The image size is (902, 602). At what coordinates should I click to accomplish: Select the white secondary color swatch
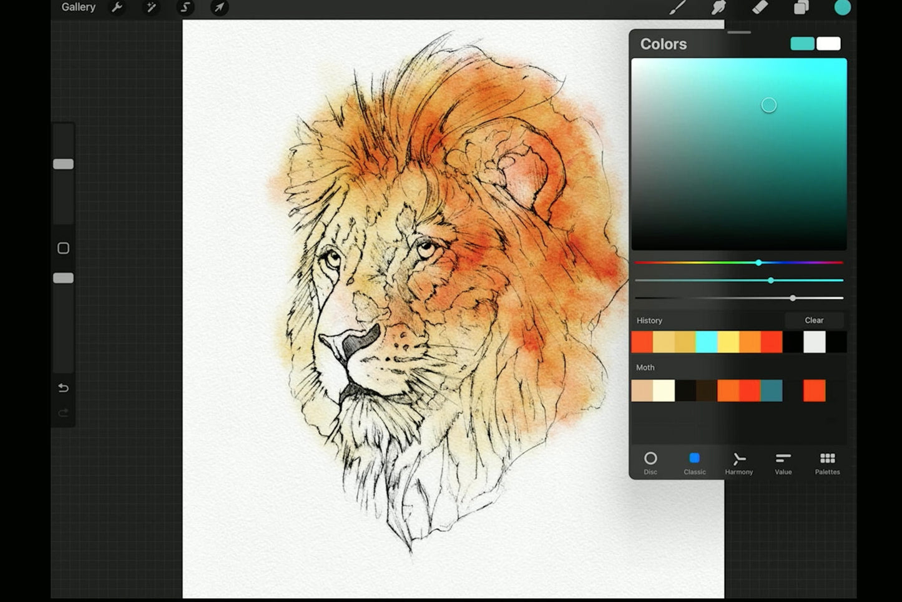tap(828, 44)
